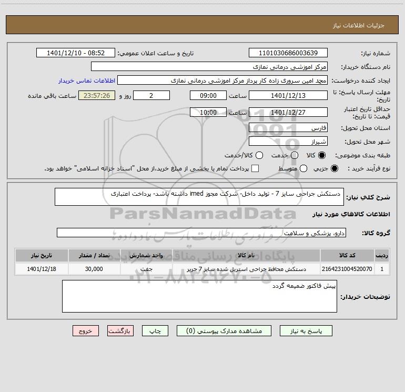Click the city field شیراز
This screenshot has width=405, height=392.
288,141
